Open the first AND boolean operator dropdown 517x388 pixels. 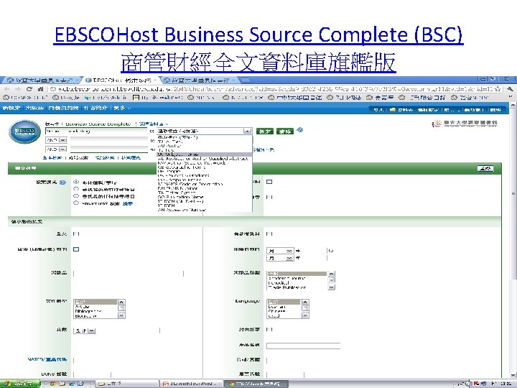coord(57,140)
